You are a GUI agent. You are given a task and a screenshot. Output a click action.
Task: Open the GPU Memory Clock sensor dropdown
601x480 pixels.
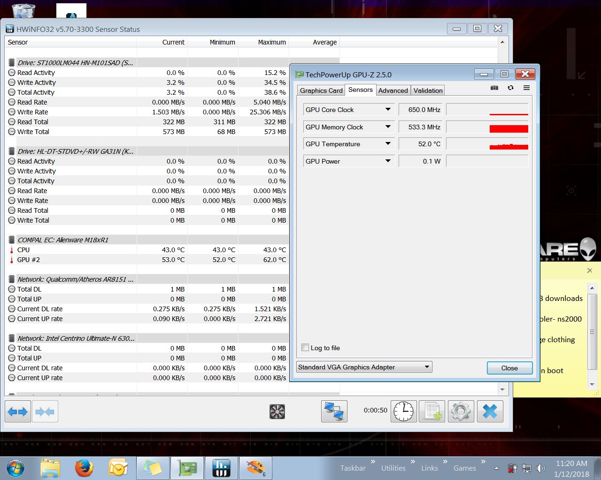[388, 127]
